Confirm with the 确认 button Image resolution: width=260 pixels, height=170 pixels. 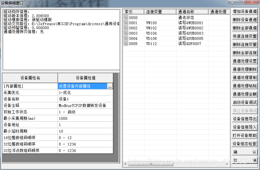coord(245,152)
